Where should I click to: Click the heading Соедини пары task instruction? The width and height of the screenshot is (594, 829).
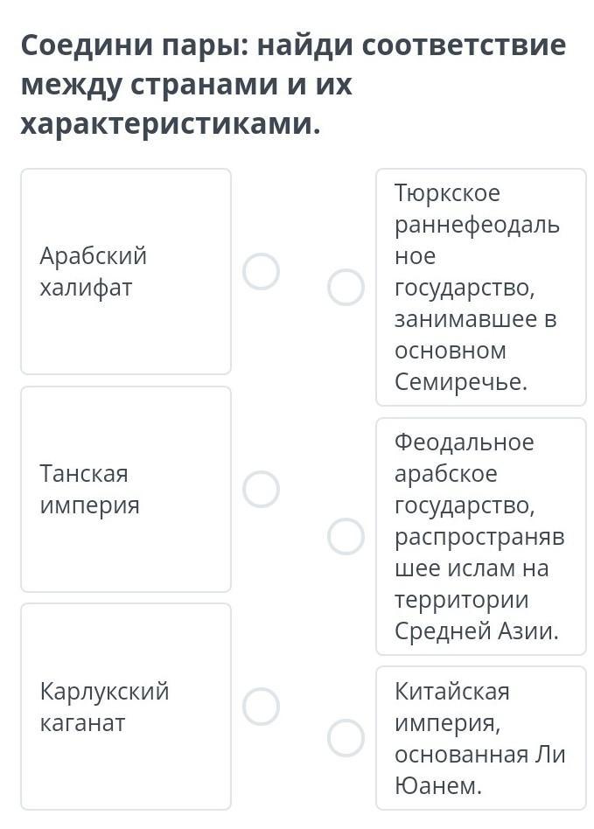point(294,85)
